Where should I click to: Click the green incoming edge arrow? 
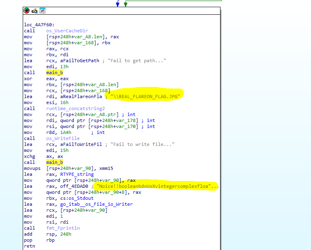(x=125, y=4)
